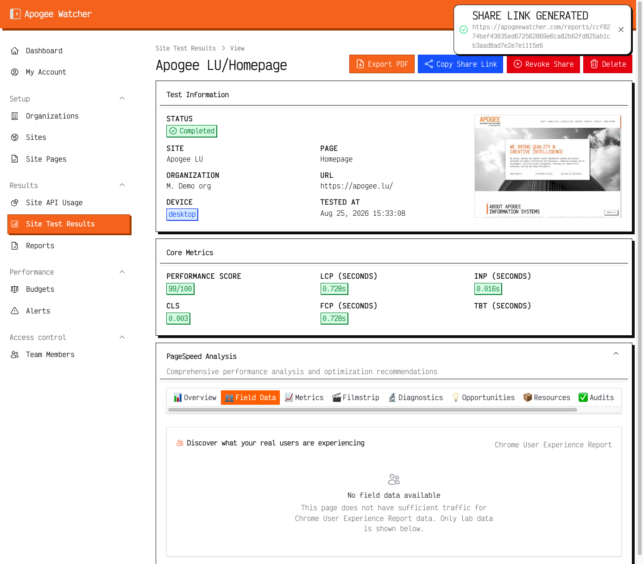Viewport: 643px width, 564px height.
Task: Switch to the Opportunities tab
Action: tap(483, 398)
